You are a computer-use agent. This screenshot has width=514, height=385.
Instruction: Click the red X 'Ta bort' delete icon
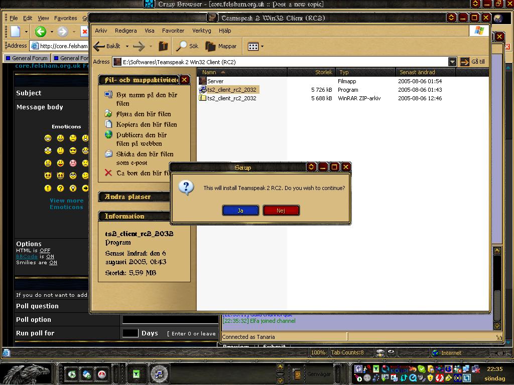pos(108,173)
